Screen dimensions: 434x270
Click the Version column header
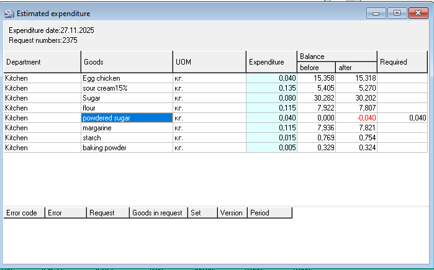pyautogui.click(x=232, y=213)
